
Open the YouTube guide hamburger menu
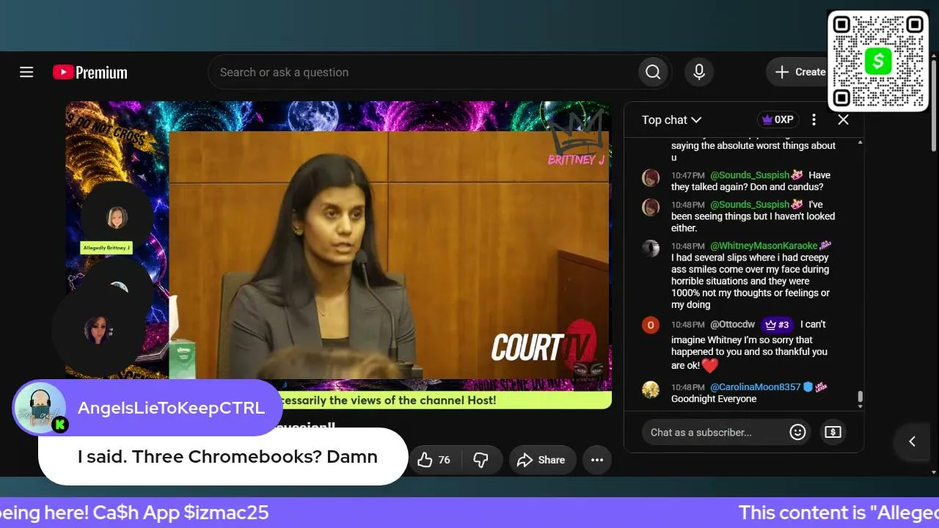coord(26,72)
